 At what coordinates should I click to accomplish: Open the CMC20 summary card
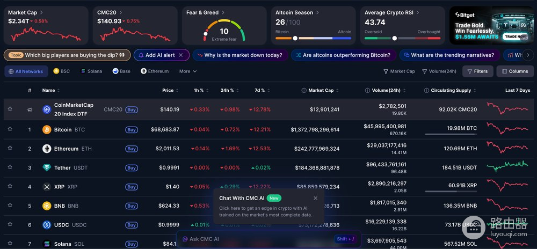tap(135, 25)
